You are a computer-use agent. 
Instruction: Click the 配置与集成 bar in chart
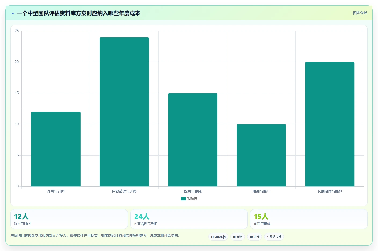point(193,140)
